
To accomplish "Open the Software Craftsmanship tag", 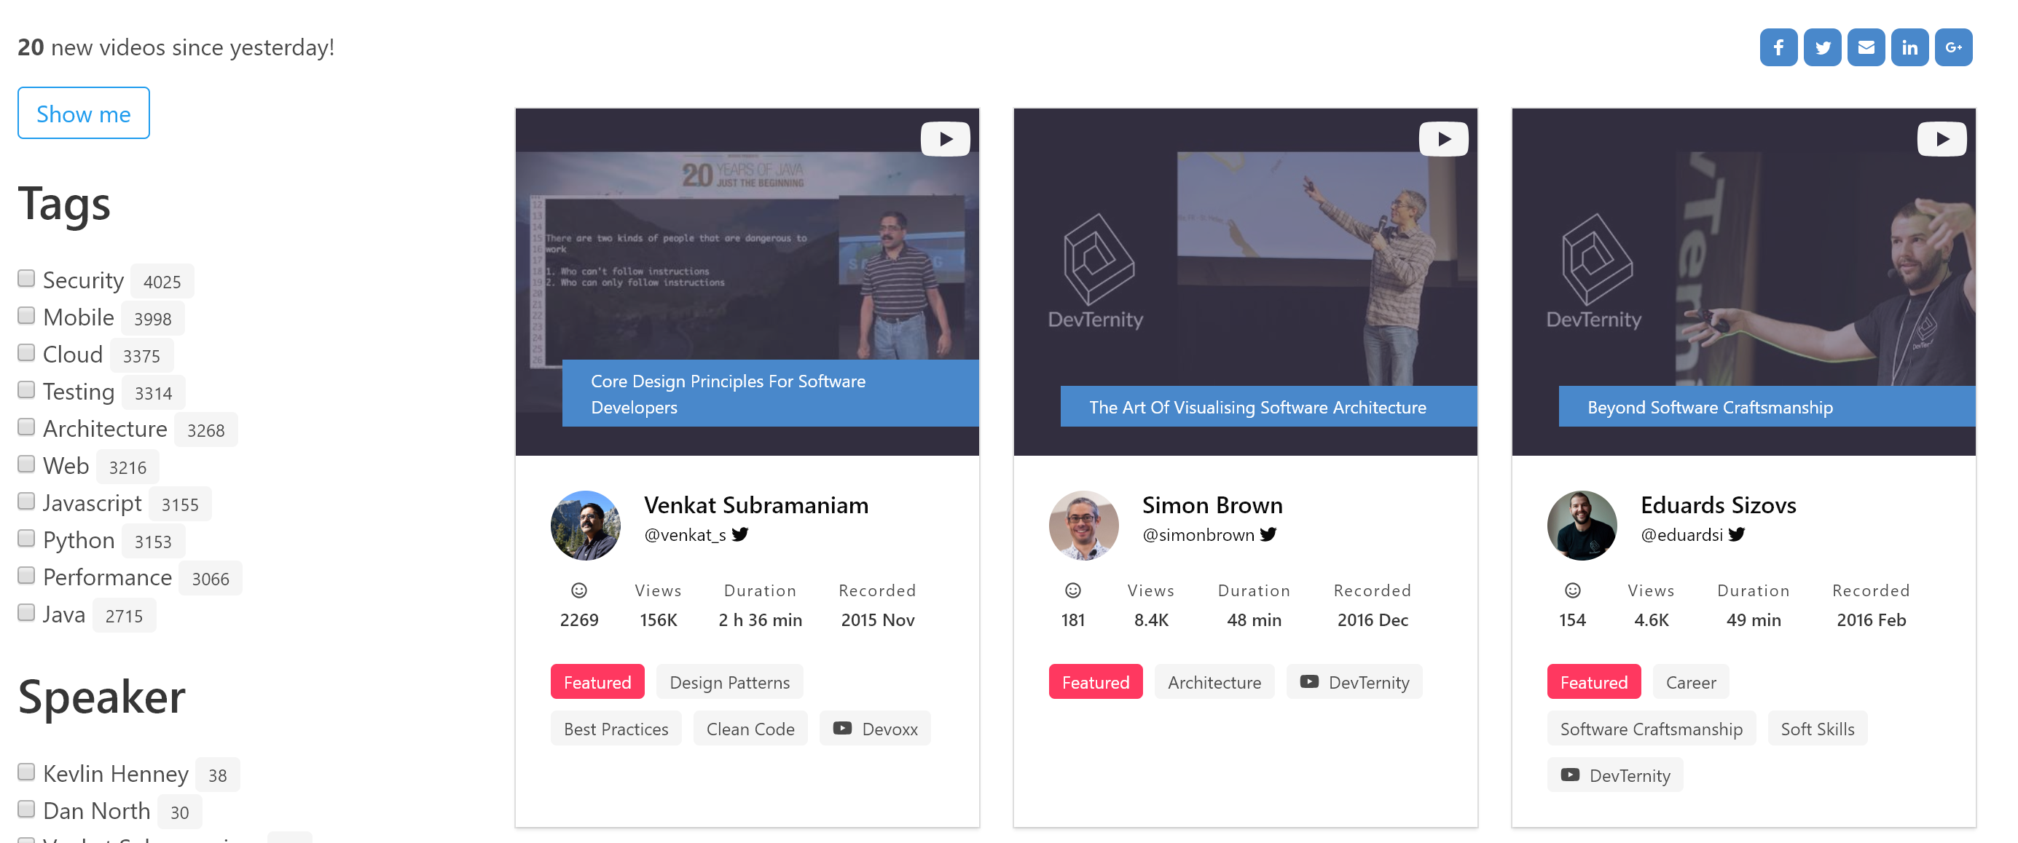I will 1651,729.
